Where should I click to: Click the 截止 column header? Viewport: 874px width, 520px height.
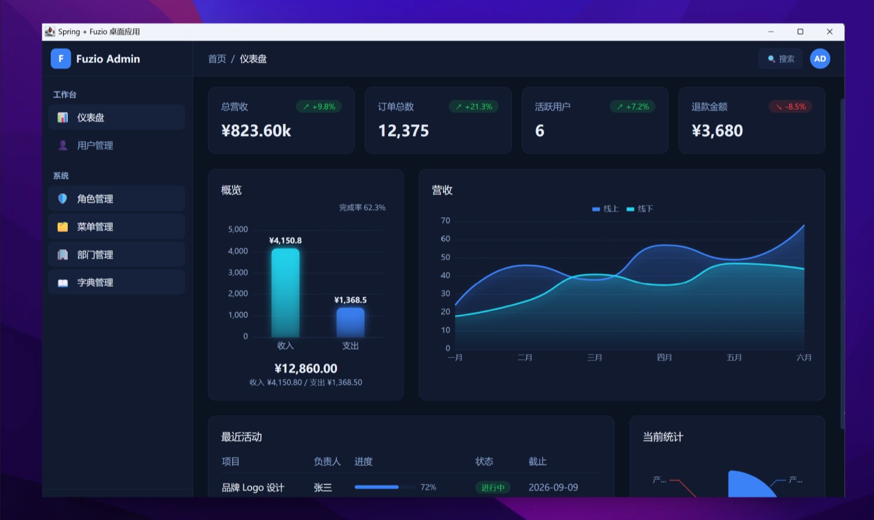point(537,462)
